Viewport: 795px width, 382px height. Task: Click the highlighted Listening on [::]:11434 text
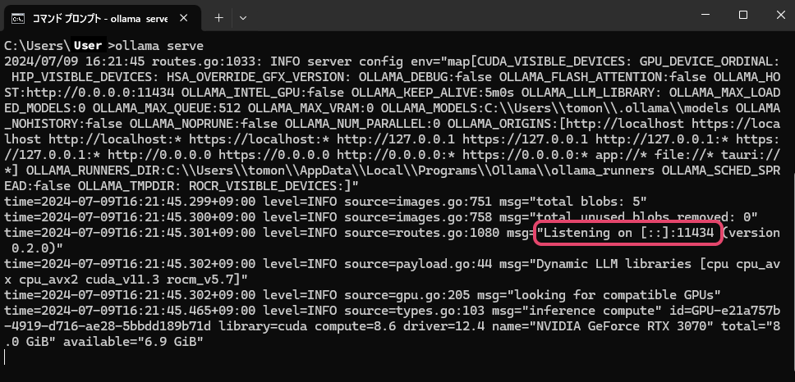628,234
